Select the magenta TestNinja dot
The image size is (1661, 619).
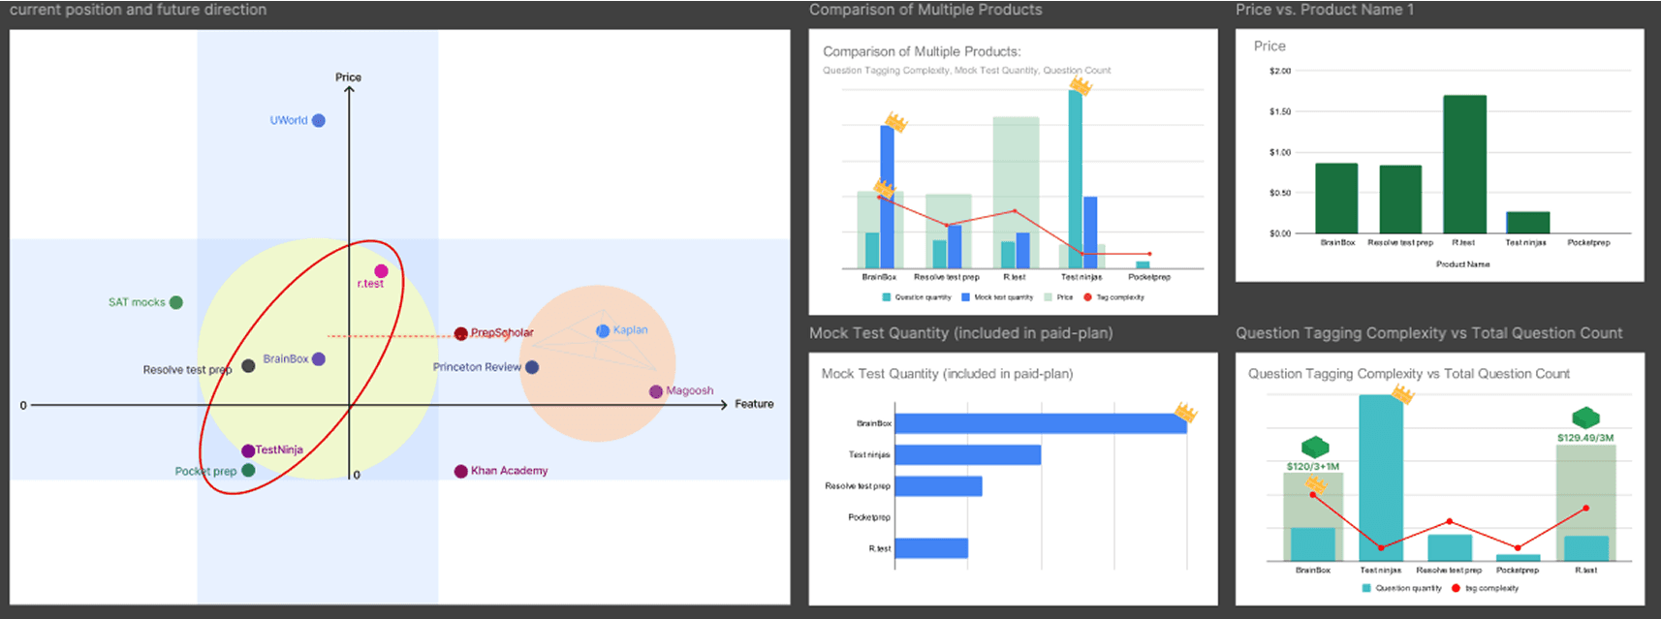[x=248, y=450]
